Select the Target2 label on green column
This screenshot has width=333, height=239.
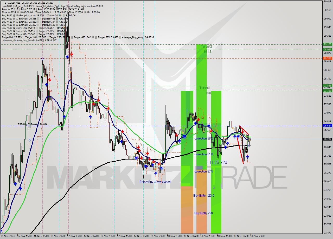tap(206, 46)
